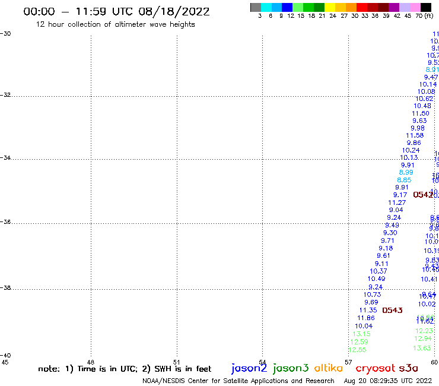Click the cyan 3-6 ft legend swatch
This screenshot has height=386, width=439.
coord(266,7)
